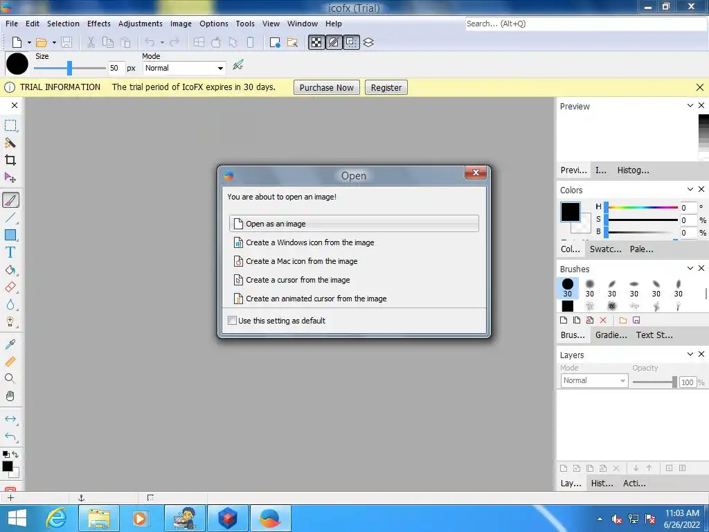Image resolution: width=709 pixels, height=532 pixels.
Task: Click the Windows Start button
Action: (x=17, y=518)
